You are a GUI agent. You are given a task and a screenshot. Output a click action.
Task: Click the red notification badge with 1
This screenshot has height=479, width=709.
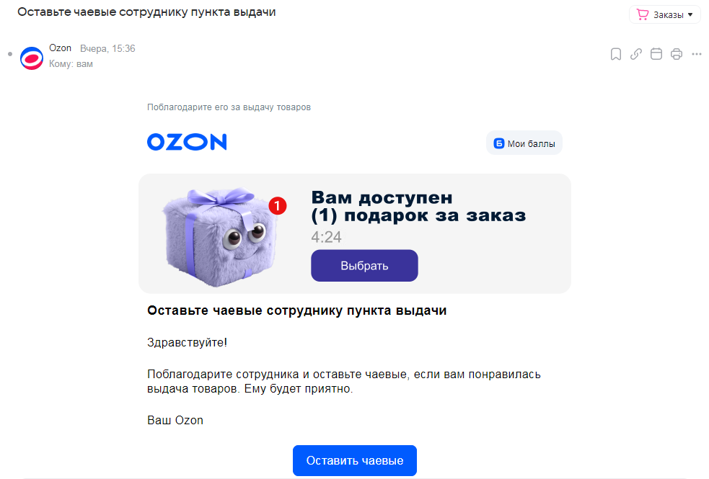[x=277, y=206]
